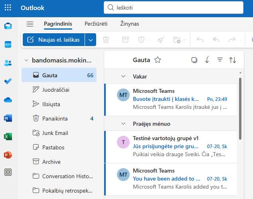
Task: Open the Junk Email folder
Action: (x=59, y=133)
